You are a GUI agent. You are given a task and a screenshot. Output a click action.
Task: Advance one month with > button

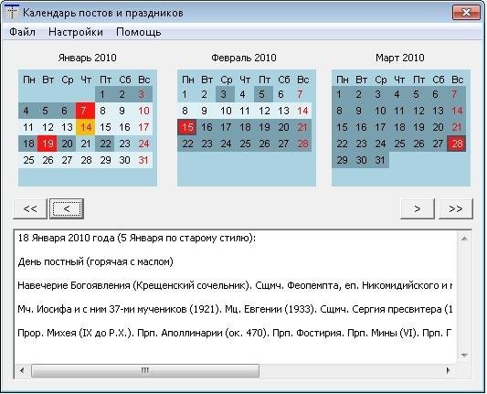point(418,208)
